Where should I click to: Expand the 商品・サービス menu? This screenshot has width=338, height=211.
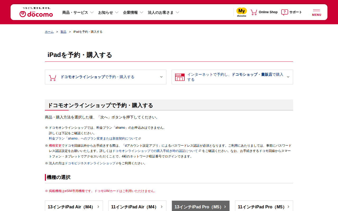78,12
